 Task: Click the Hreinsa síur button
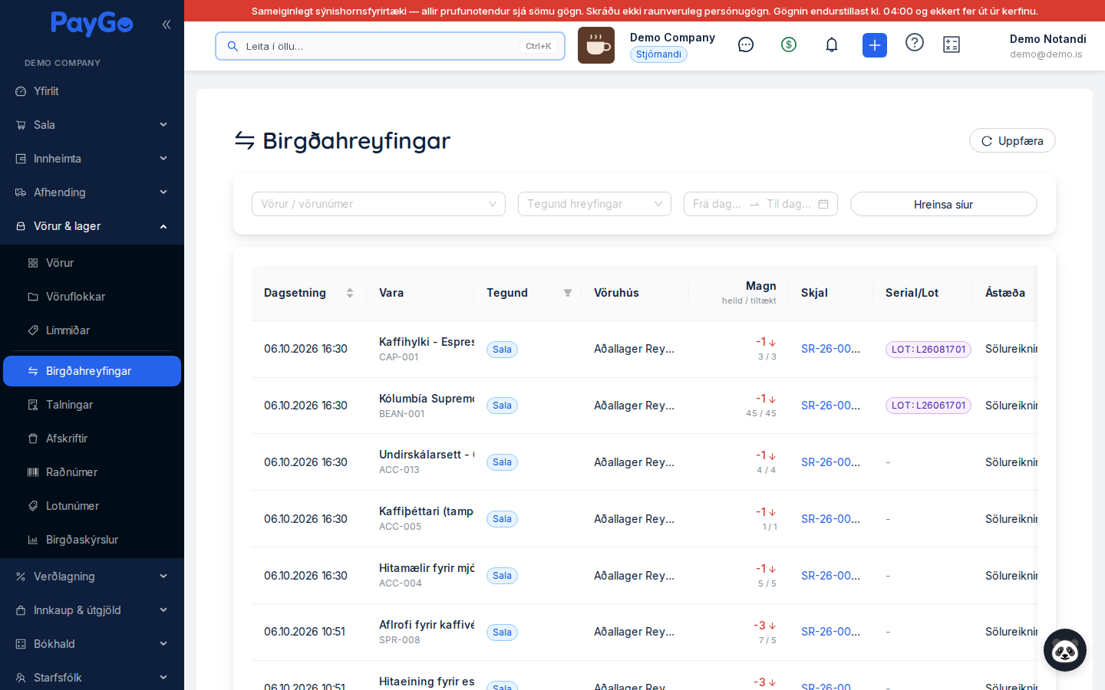(944, 204)
